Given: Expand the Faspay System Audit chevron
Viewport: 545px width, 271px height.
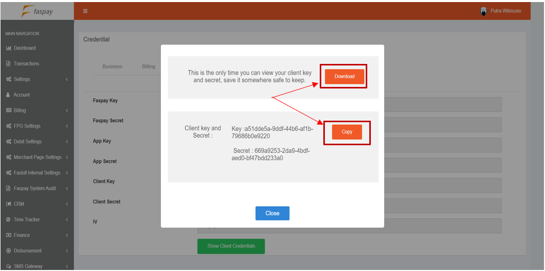Looking at the screenshot, I should 66,188.
